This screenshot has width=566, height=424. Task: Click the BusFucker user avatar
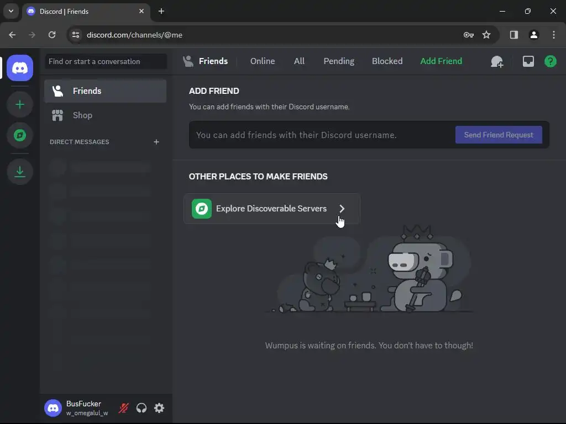53,408
